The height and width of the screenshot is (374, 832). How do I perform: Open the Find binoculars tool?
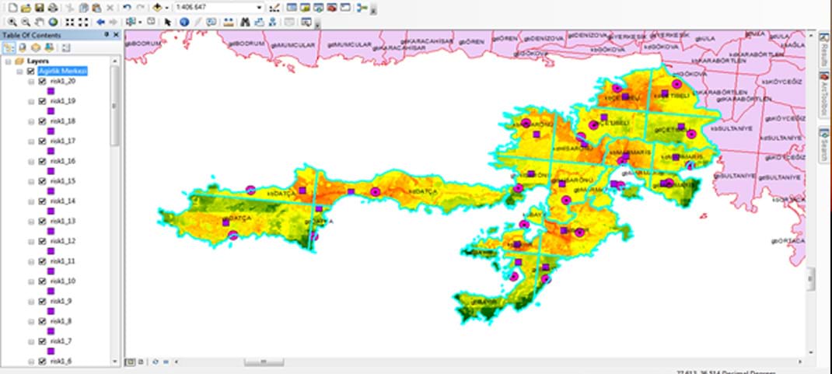245,23
